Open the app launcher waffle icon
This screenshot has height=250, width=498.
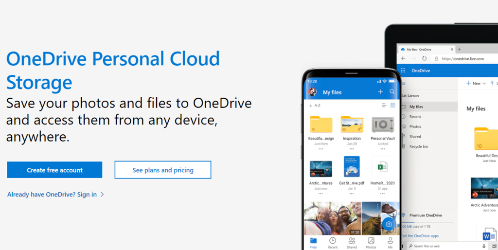coord(403,71)
